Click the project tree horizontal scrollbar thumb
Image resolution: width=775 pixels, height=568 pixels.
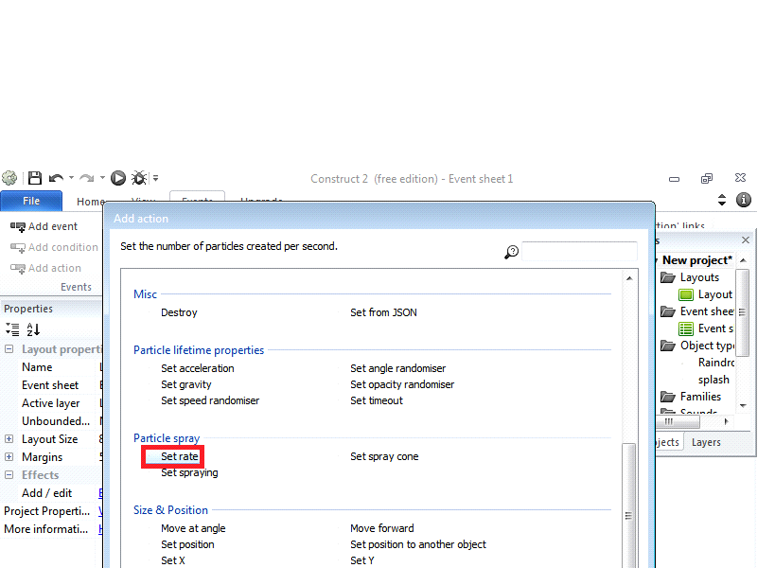point(678,421)
